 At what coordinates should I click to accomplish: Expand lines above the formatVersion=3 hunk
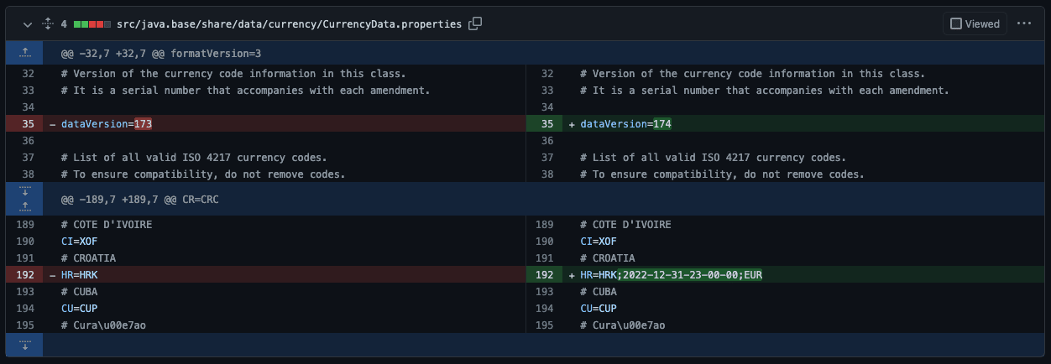[24, 53]
